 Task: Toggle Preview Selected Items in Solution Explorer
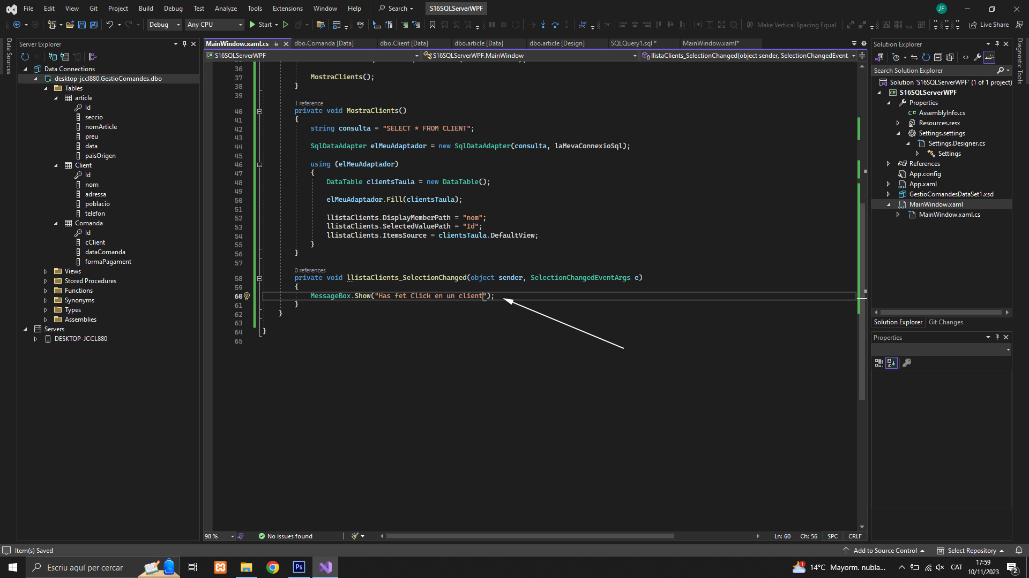(989, 57)
